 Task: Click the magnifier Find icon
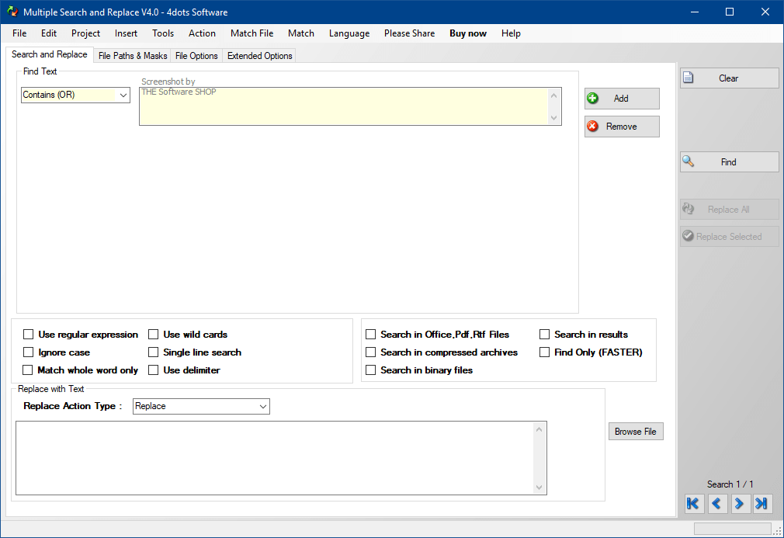tap(688, 161)
